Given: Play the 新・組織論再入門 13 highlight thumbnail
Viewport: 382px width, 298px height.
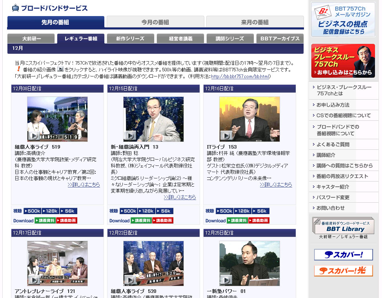Looking at the screenshot, I should [153, 119].
